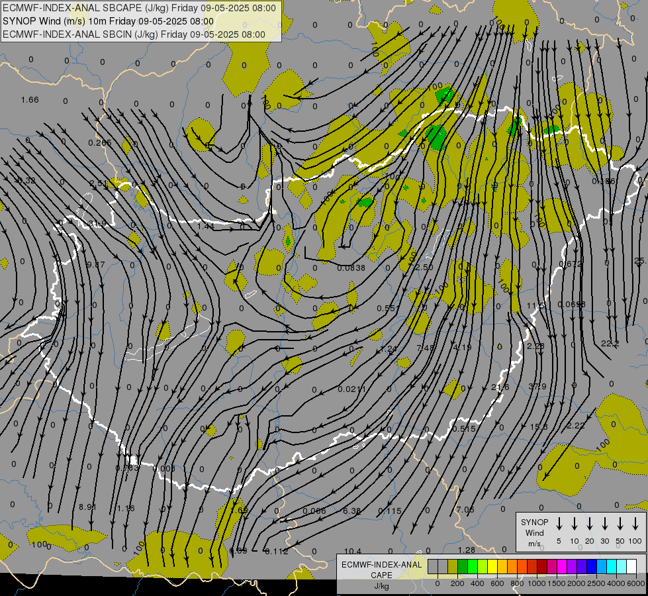Click the map value 8.91
Viewport: 648px width, 596px height.
(x=87, y=507)
